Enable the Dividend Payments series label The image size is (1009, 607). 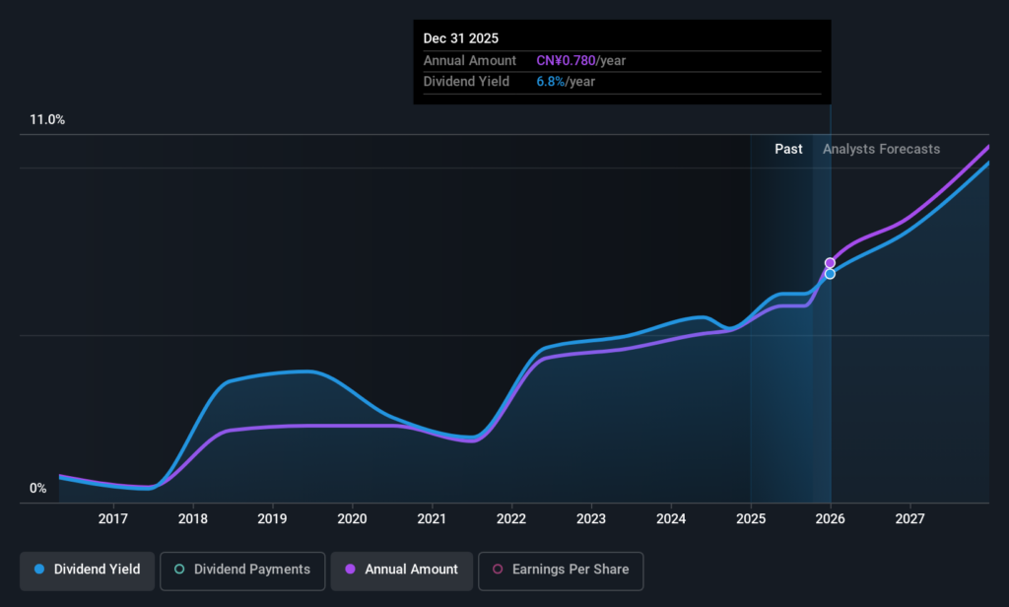(251, 570)
